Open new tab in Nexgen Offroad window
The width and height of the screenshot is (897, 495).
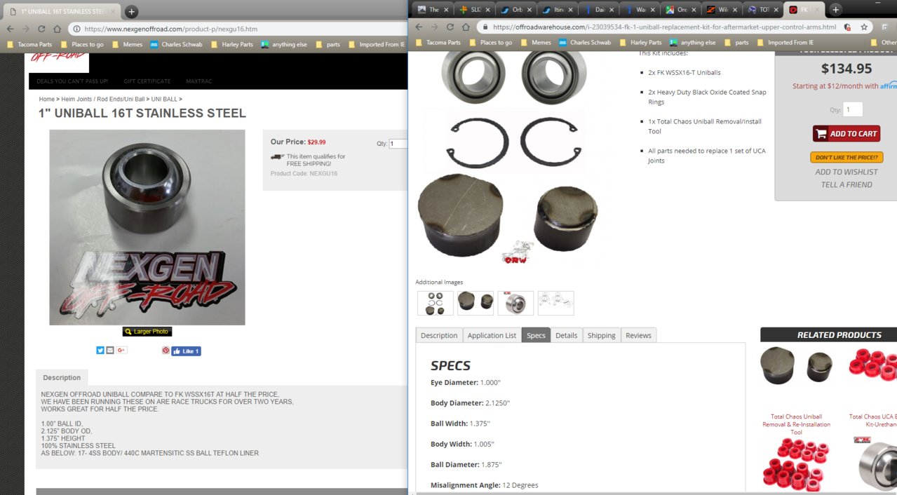131,11
